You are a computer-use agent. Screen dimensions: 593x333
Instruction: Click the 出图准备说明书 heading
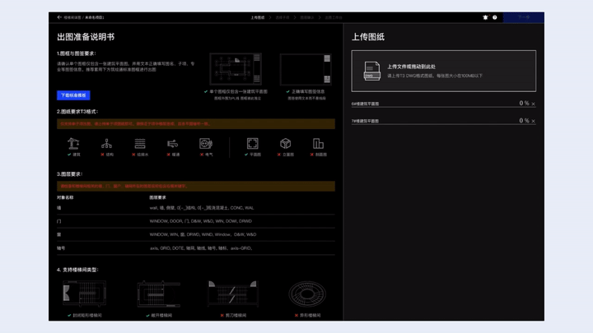click(x=86, y=37)
